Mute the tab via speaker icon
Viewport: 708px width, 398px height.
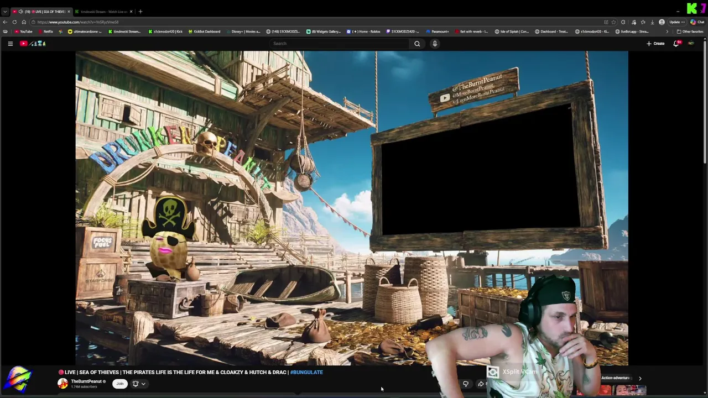coord(20,12)
